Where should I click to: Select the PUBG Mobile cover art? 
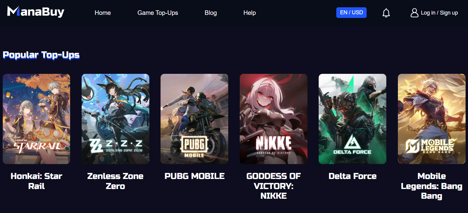point(194,119)
